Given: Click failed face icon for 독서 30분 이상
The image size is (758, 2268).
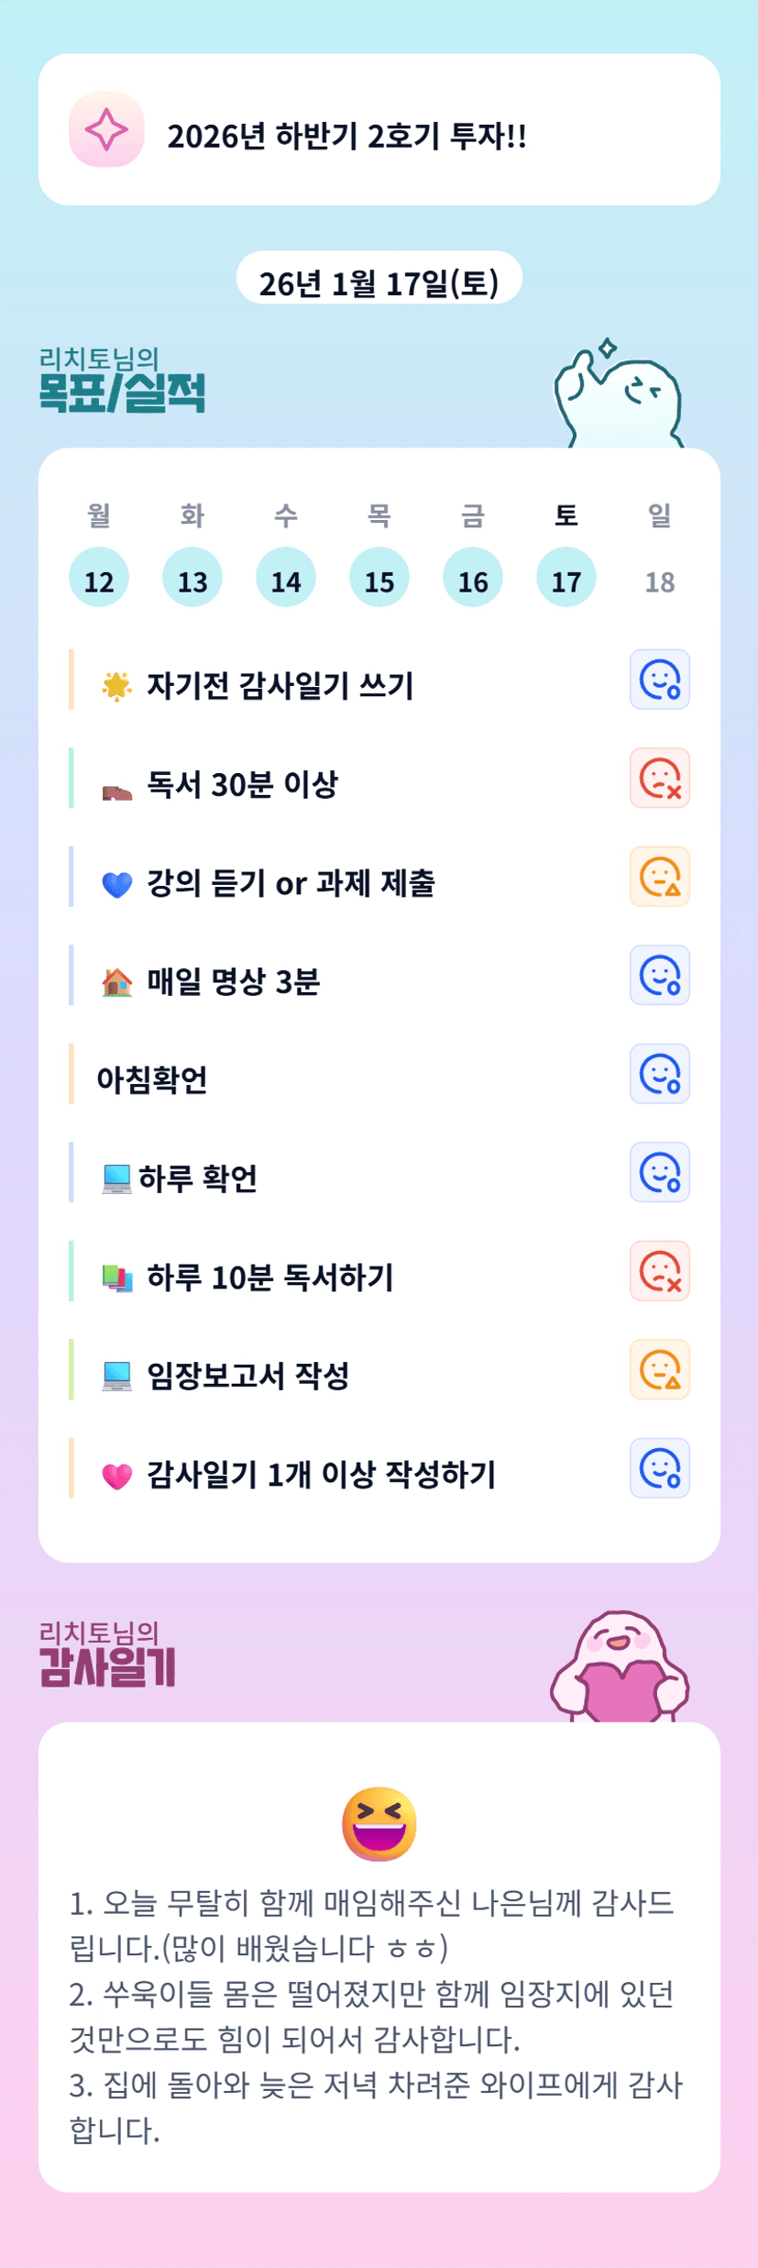Looking at the screenshot, I should point(659,779).
